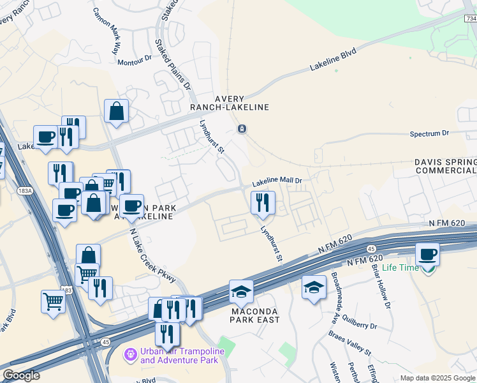Click the restaurant marker above Urban Air Trampoline
The image size is (477, 383).
click(x=167, y=336)
